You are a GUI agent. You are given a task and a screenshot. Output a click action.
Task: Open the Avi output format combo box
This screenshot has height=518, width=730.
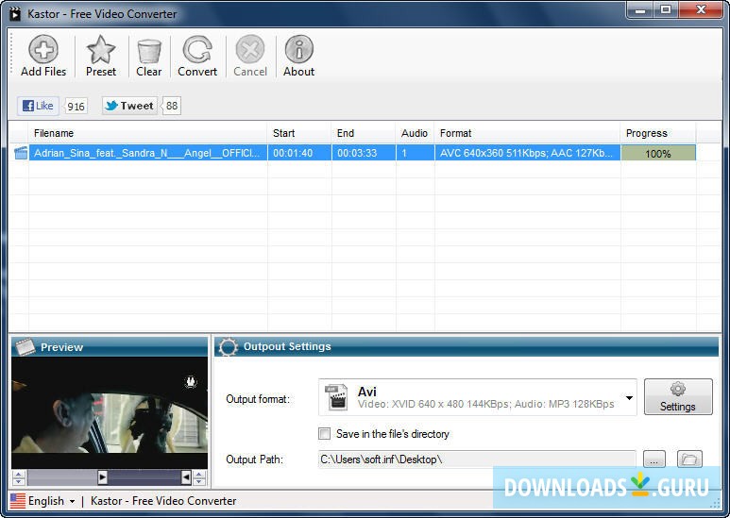478,397
